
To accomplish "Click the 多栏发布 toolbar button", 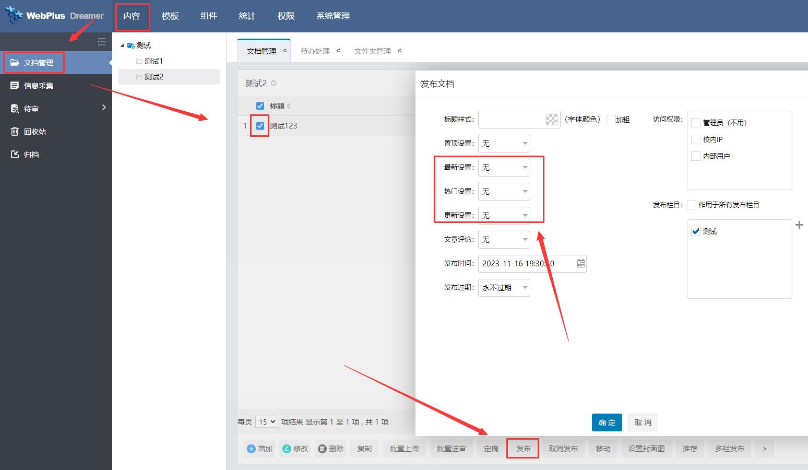I will 730,449.
